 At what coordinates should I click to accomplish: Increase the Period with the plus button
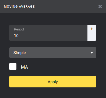pyautogui.click(x=92, y=29)
